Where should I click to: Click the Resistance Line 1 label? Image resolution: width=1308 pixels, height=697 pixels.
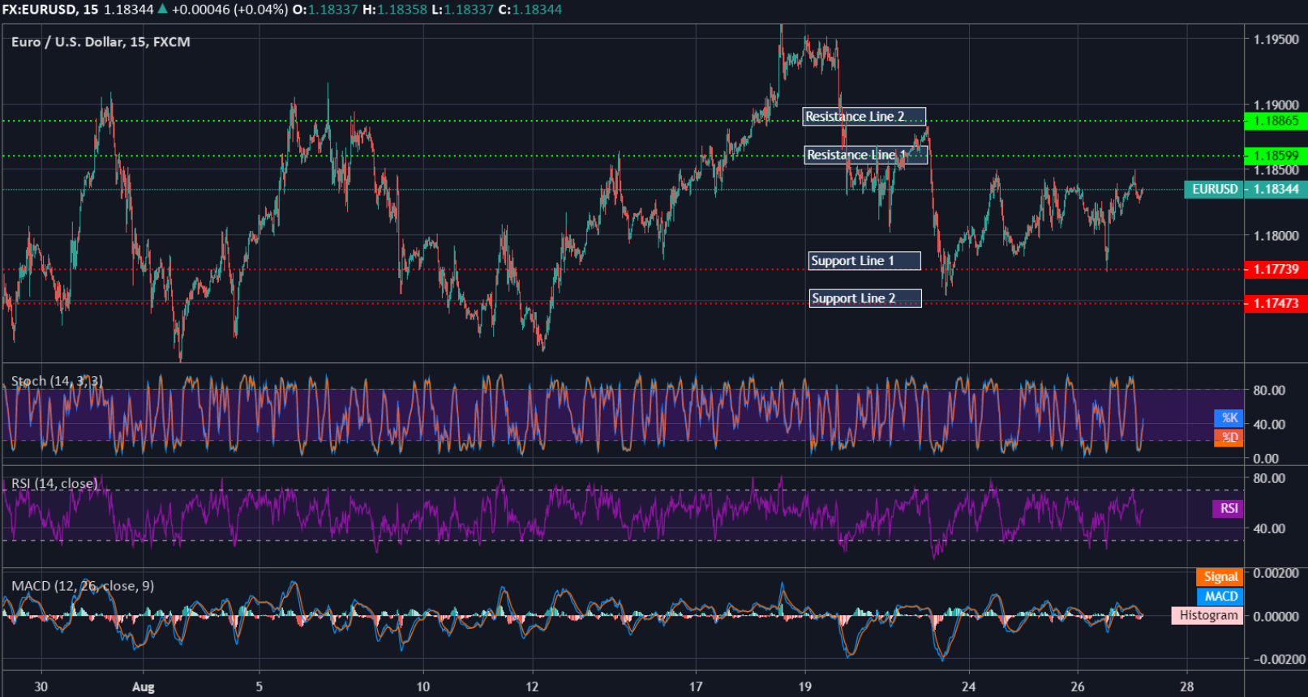865,155
